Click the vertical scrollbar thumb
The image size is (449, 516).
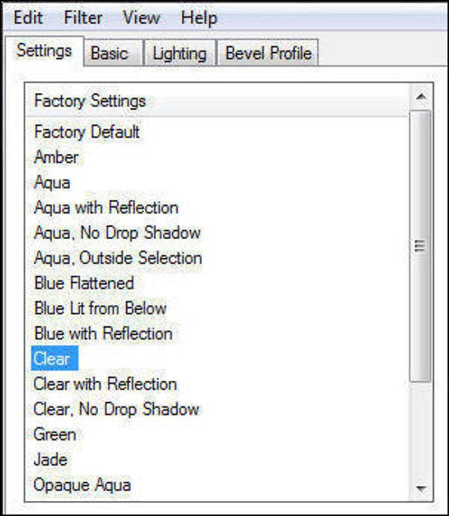click(x=421, y=246)
